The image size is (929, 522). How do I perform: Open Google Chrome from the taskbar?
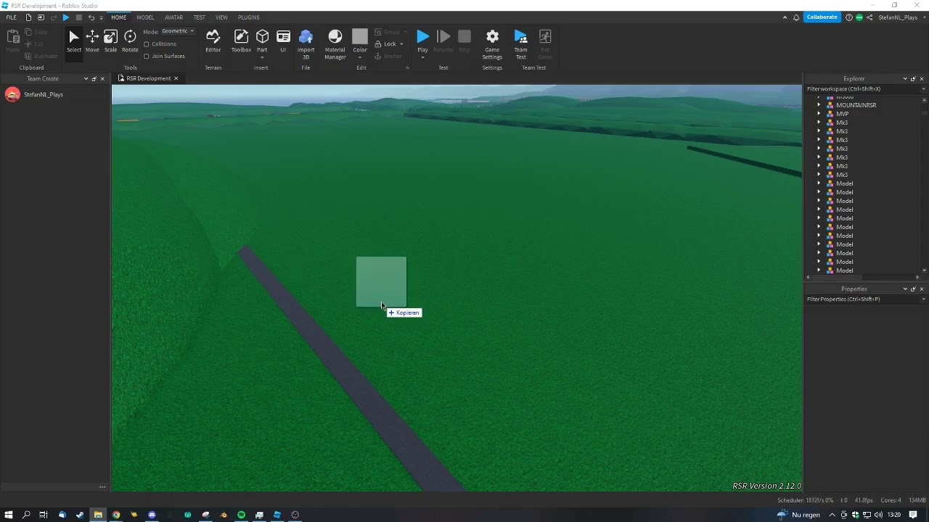(116, 515)
